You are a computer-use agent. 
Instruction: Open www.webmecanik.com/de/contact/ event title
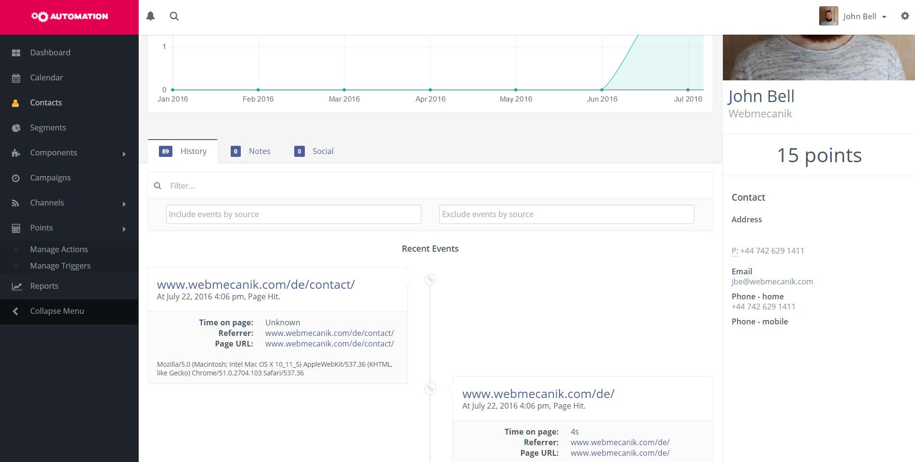coord(256,284)
